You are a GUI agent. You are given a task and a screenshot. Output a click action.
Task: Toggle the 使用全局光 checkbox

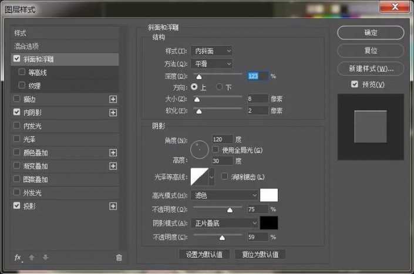(215, 150)
